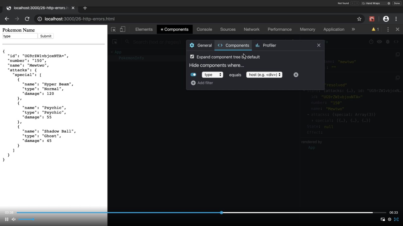Remove the type filter with X icon
Viewport: 403px width, 226px height.
click(296, 75)
